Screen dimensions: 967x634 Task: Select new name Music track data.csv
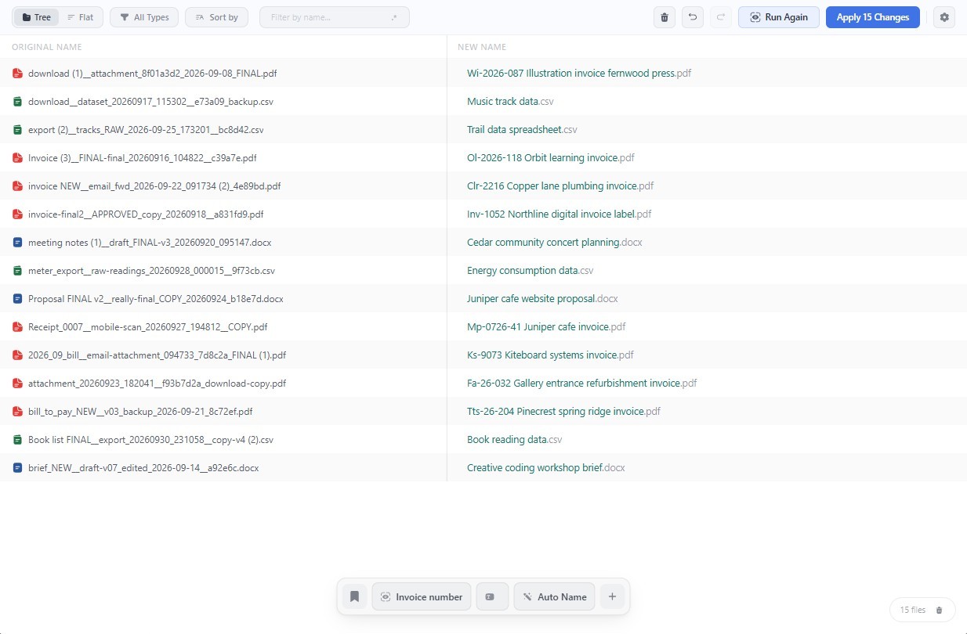tap(510, 102)
